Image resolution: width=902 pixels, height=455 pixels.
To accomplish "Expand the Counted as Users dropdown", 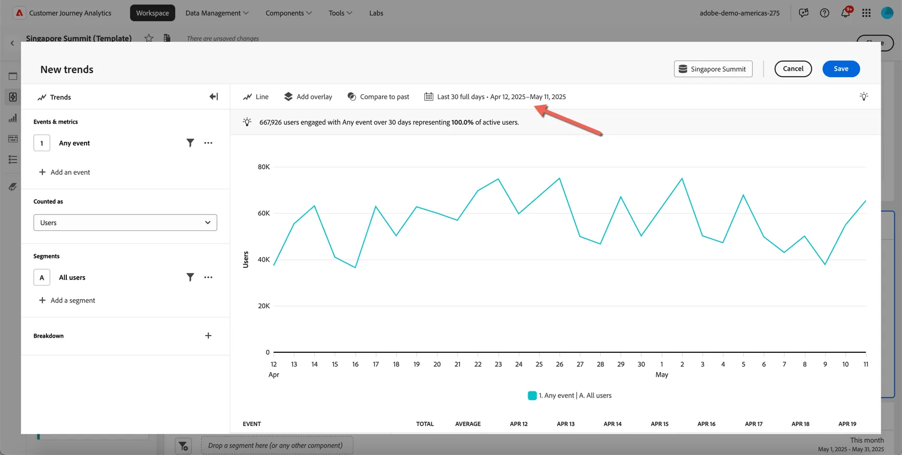I will [x=125, y=223].
